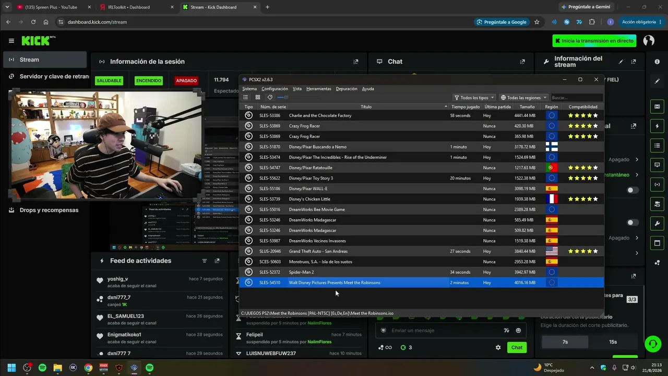This screenshot has height=376, width=668.
Task: Pop out the Información de la sesión panel
Action: pyautogui.click(x=356, y=62)
